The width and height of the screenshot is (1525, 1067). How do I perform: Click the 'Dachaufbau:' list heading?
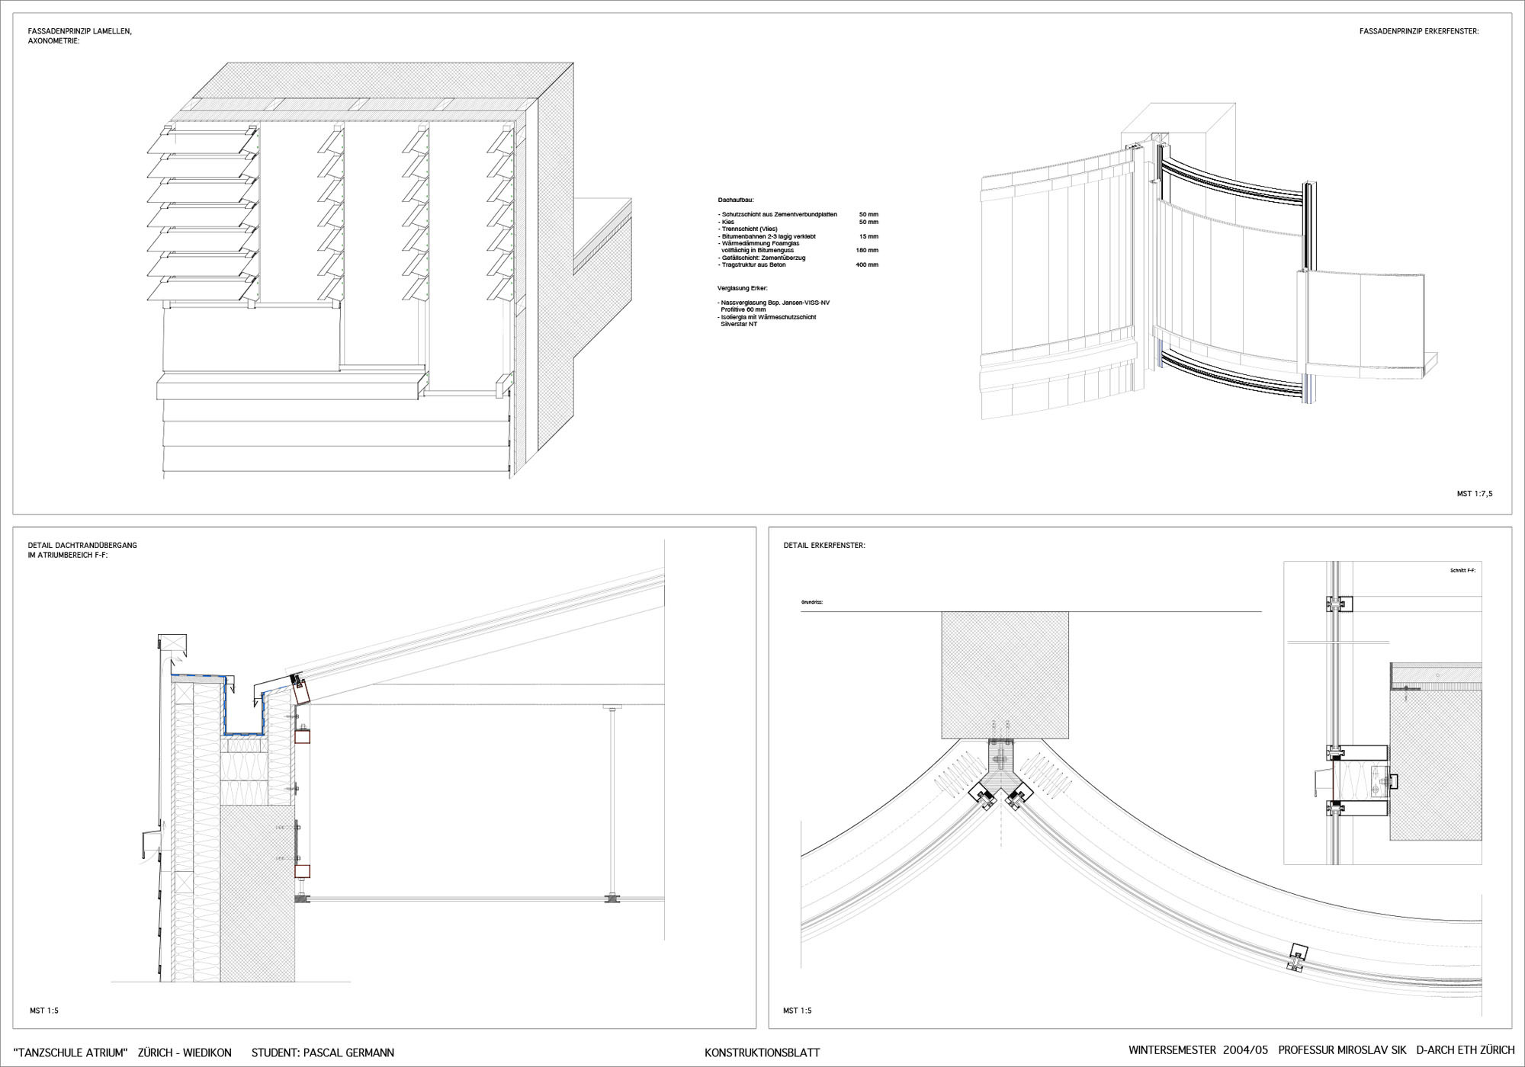735,200
